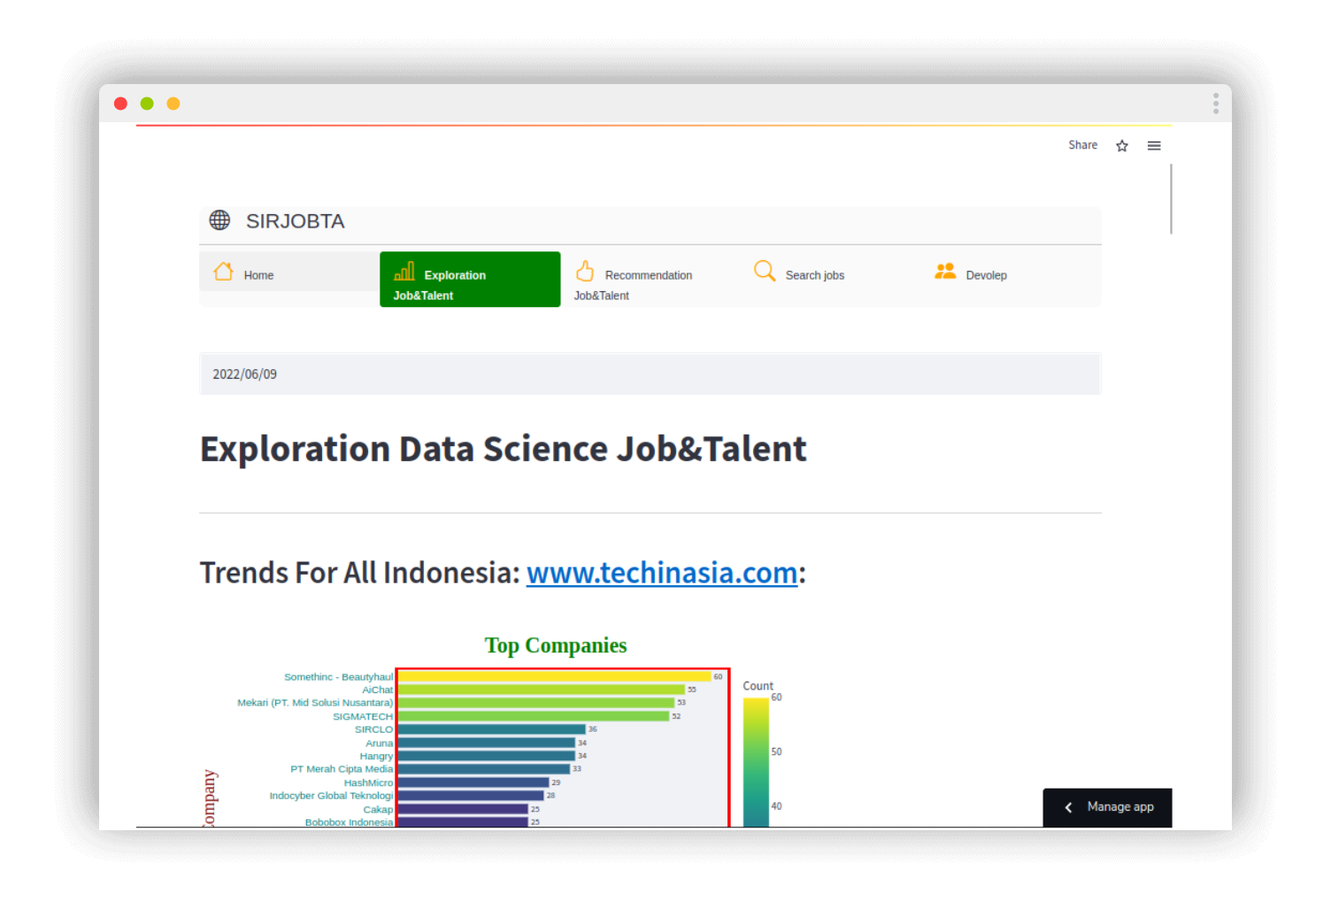Screen dimensions: 1331x901
Task: Click the house icon in the nav
Action: coord(224,272)
